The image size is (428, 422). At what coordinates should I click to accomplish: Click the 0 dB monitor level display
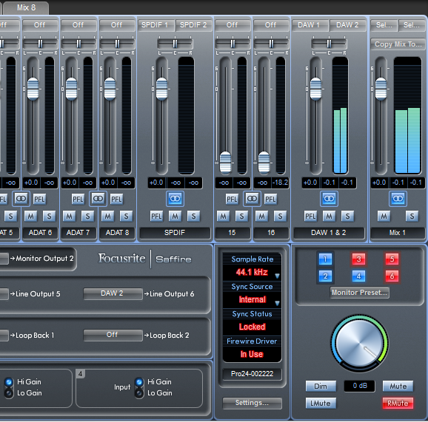coord(359,386)
